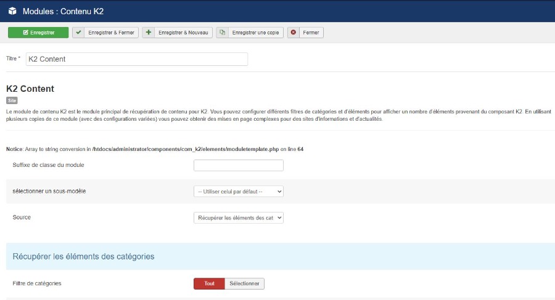Click the K2 Content heading
The width and height of the screenshot is (555, 300).
pyautogui.click(x=30, y=89)
